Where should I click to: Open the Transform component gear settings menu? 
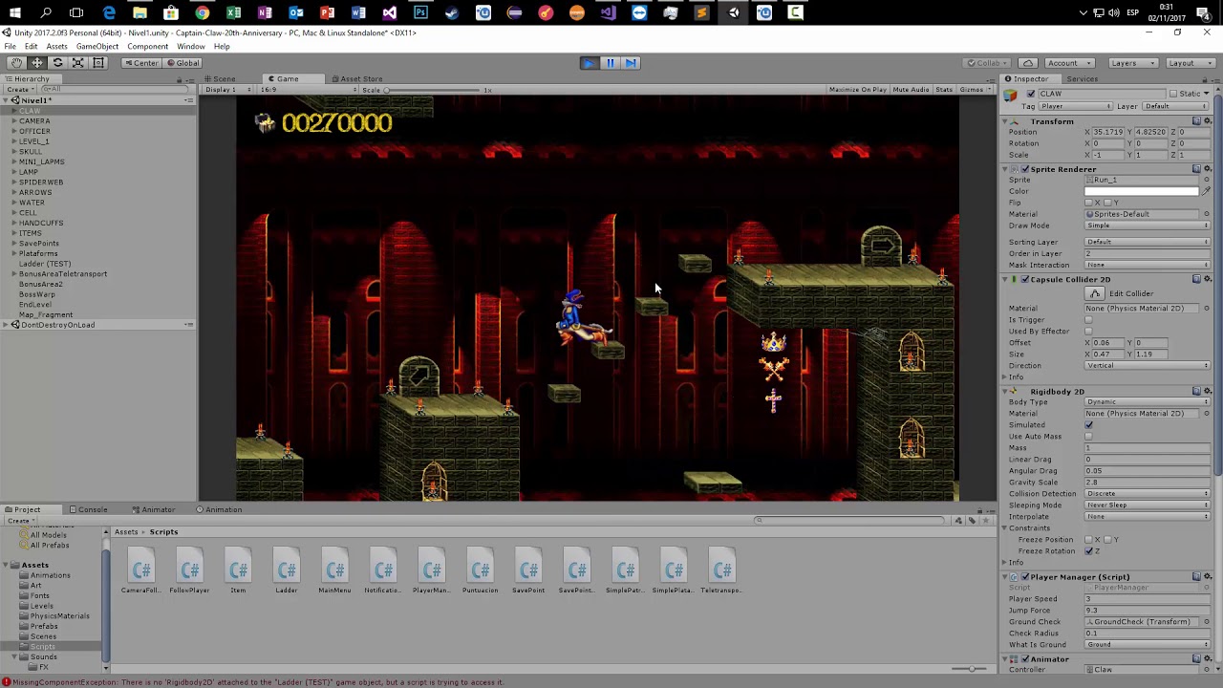point(1207,121)
